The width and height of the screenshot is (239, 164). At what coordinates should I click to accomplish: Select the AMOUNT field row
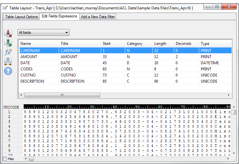(x=39, y=56)
